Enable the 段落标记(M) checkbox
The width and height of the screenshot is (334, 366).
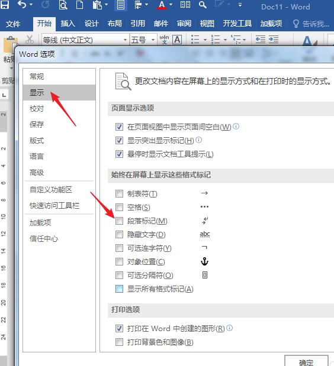point(119,221)
